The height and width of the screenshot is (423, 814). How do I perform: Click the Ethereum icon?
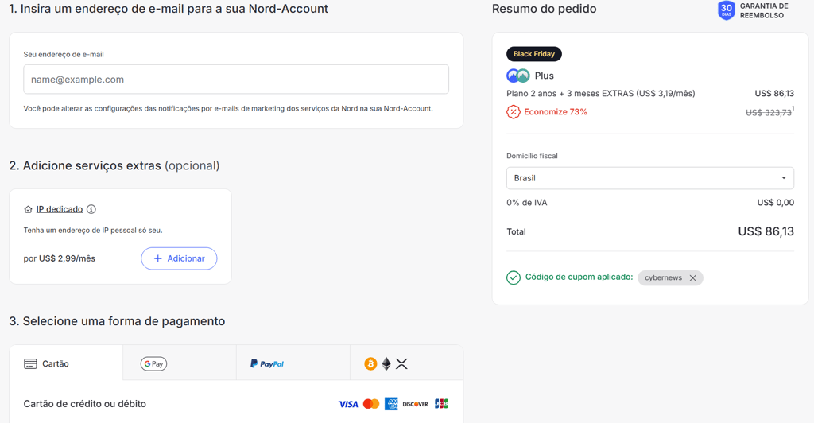[x=386, y=364]
